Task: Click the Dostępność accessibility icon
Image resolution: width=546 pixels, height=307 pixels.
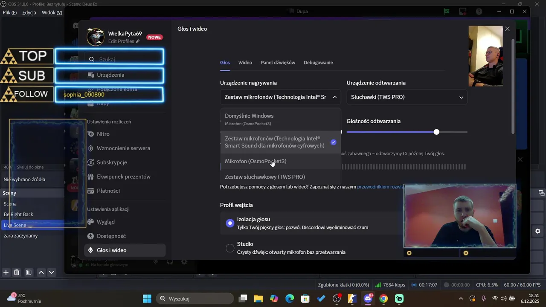Action: pyautogui.click(x=90, y=236)
